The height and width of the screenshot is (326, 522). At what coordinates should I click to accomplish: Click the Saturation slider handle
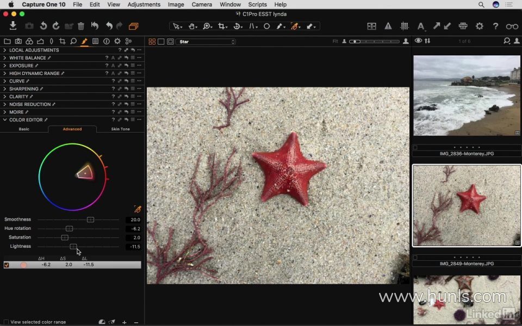coord(65,237)
